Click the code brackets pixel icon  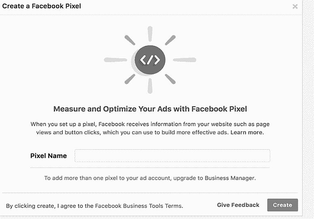pos(150,60)
